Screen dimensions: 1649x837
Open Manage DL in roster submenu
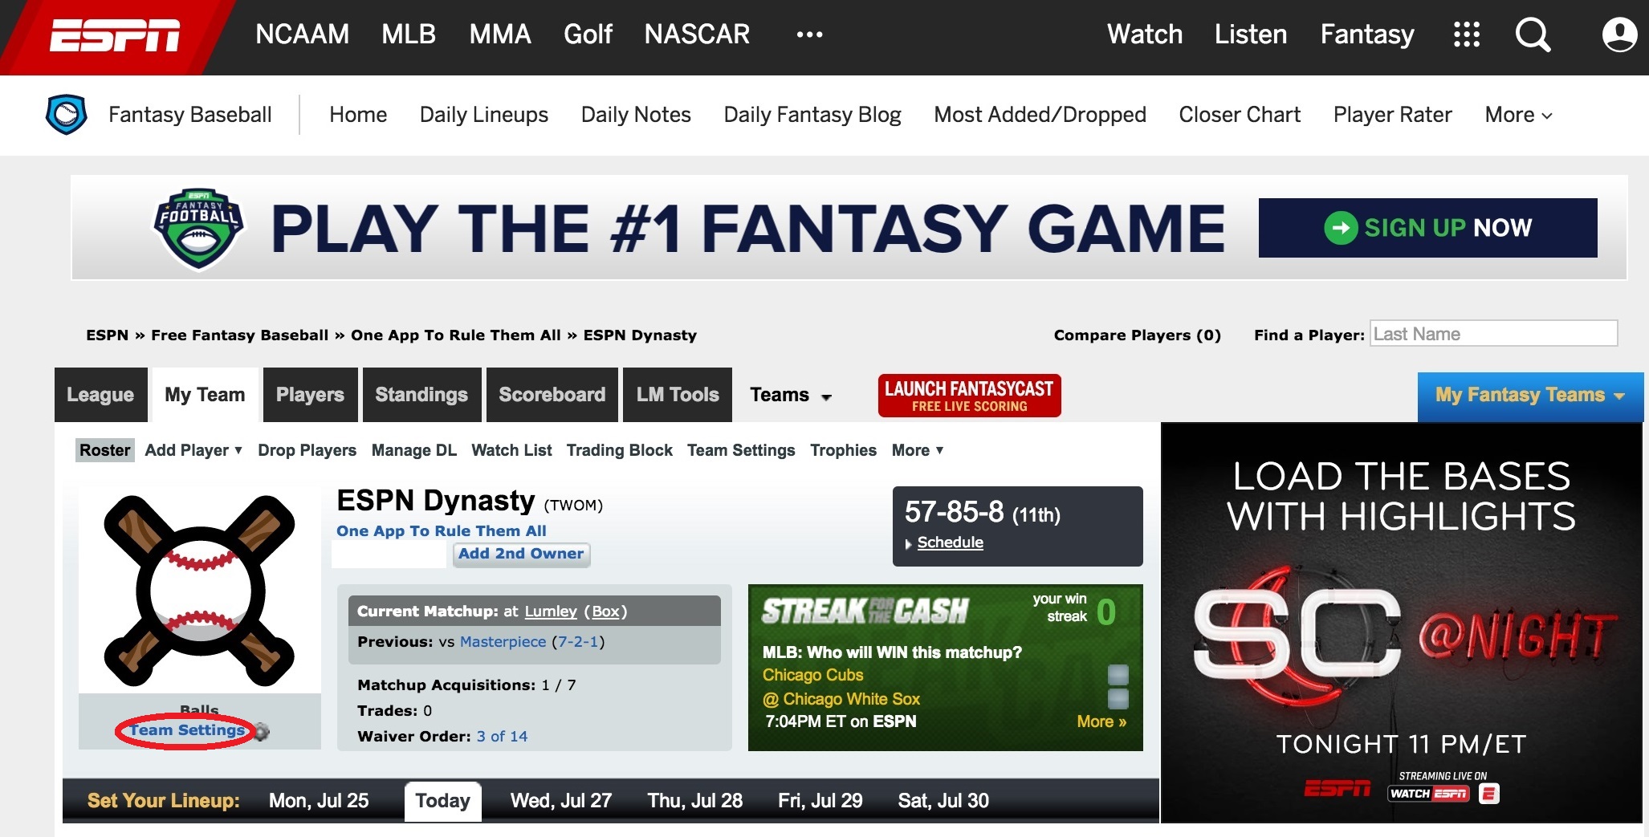pos(414,450)
